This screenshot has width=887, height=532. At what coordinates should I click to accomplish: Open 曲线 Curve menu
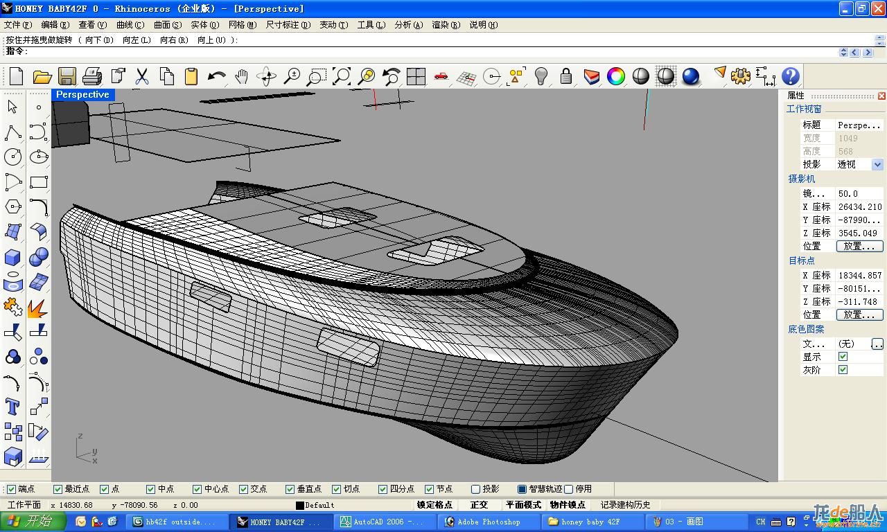pos(130,25)
